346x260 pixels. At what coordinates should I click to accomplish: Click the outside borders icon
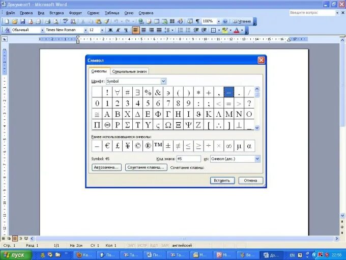click(x=213, y=30)
